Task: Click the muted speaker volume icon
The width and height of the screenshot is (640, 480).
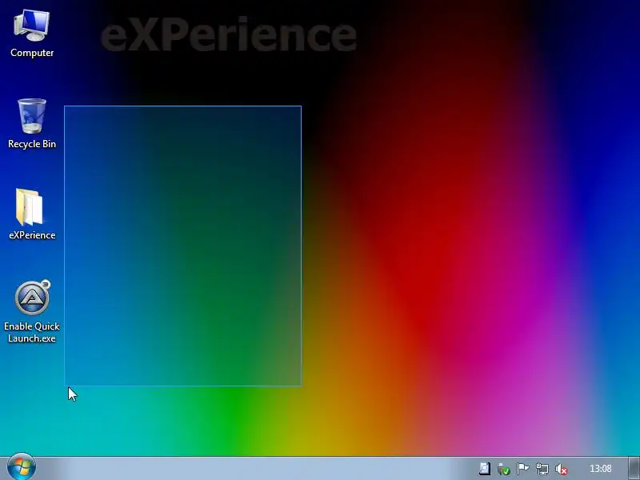Action: coord(562,469)
